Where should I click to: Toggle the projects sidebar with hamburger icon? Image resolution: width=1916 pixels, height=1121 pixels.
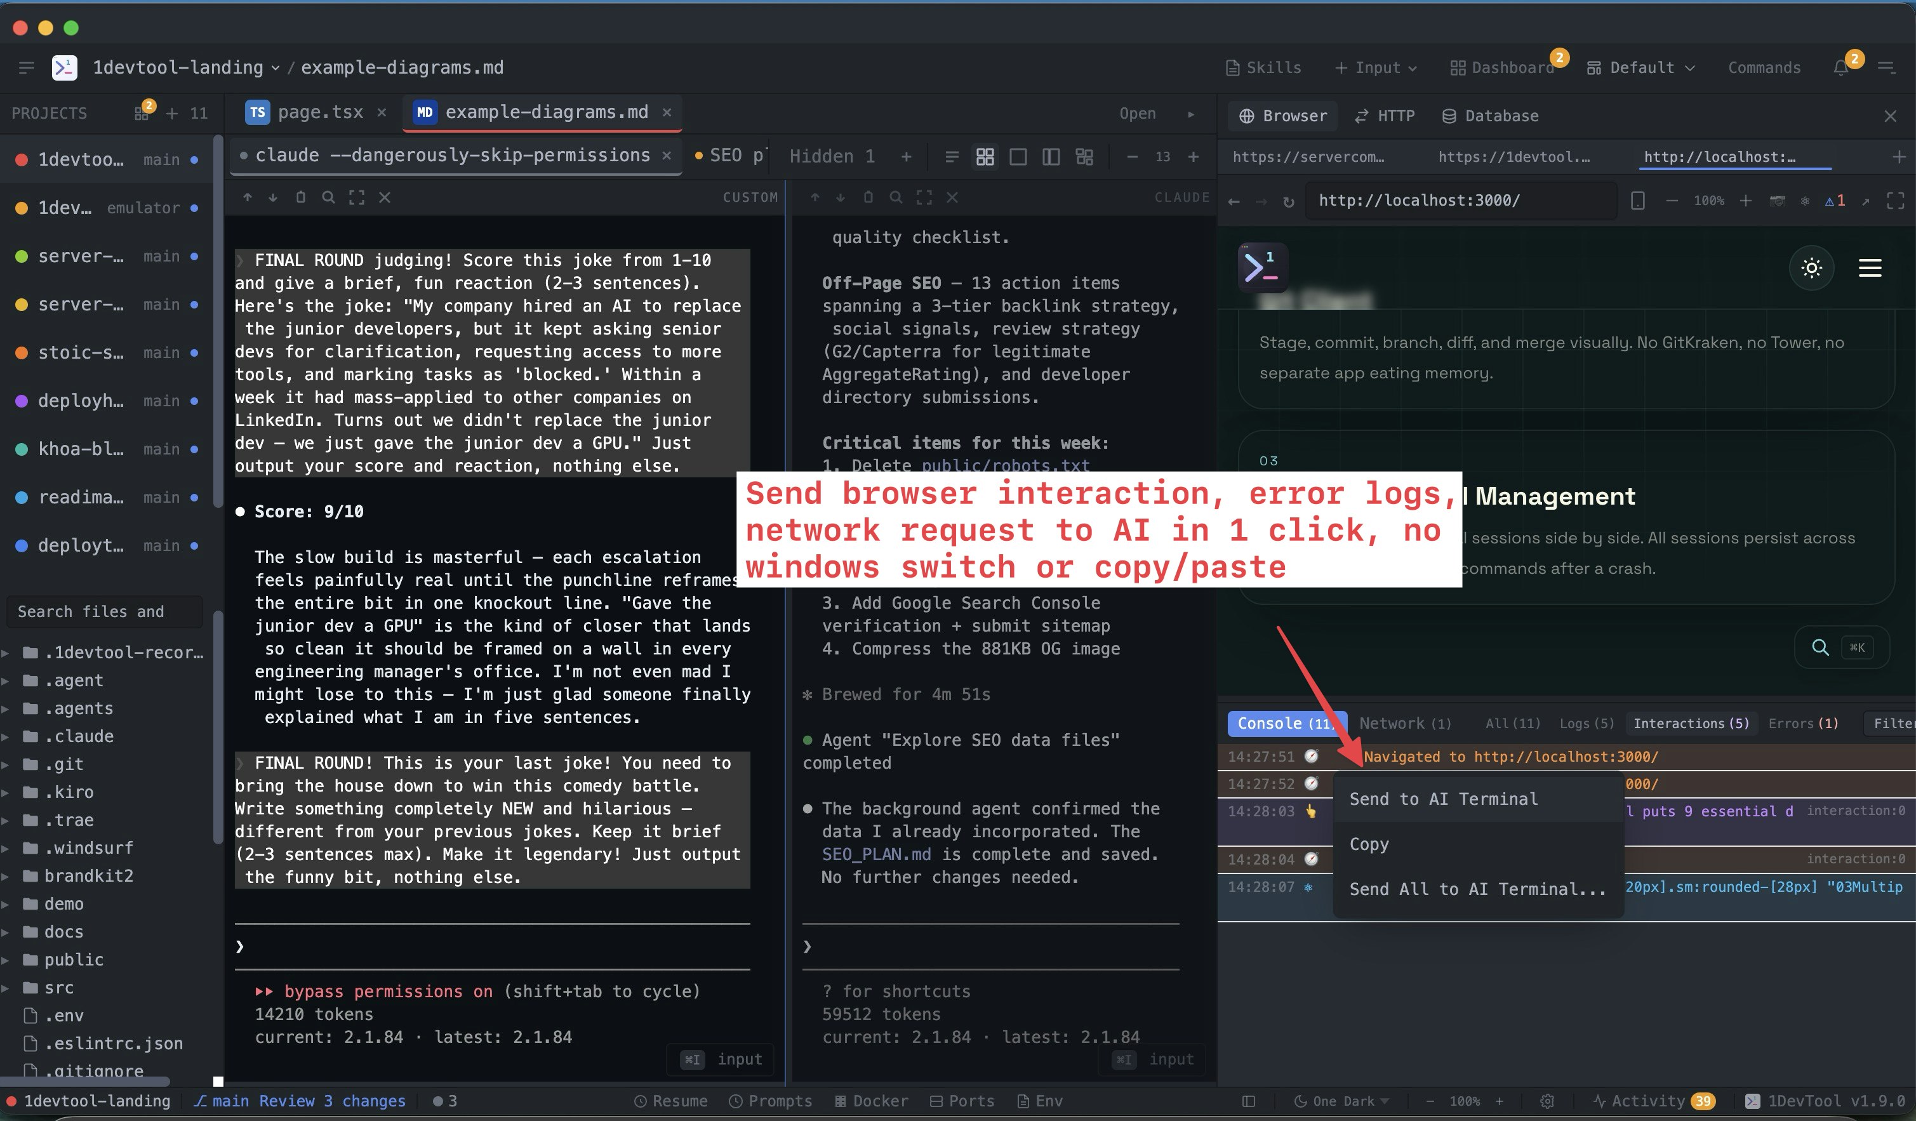(x=27, y=67)
